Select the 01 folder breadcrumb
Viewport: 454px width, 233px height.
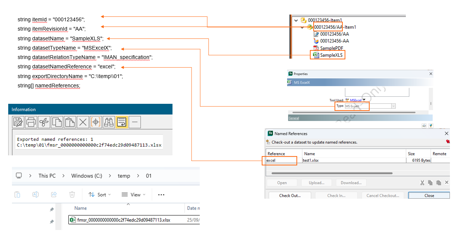[x=149, y=176]
